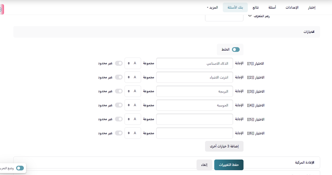Click the إضافة 3 خيارات أخرى button
The width and height of the screenshot is (332, 175).
[x=224, y=146]
